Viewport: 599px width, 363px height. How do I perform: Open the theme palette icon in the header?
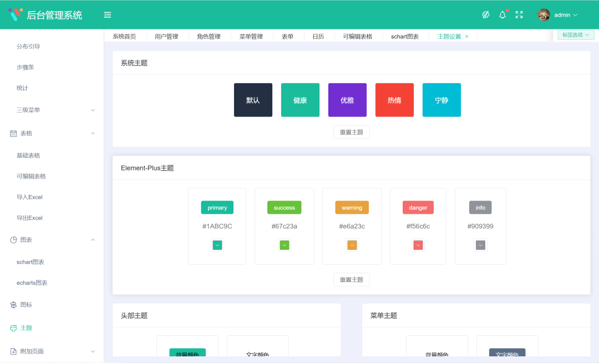(486, 14)
